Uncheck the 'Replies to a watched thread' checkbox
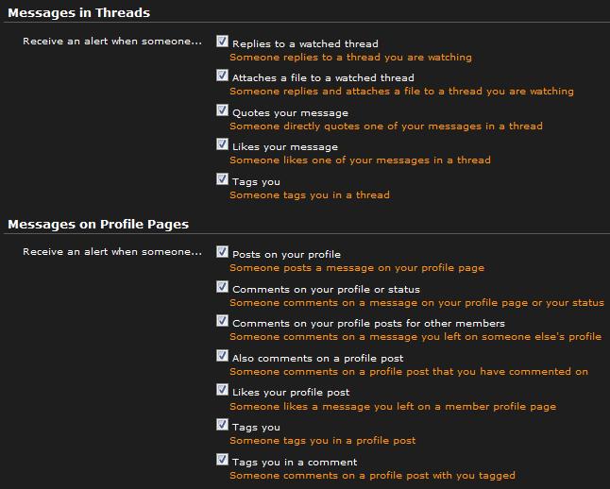 (x=223, y=42)
